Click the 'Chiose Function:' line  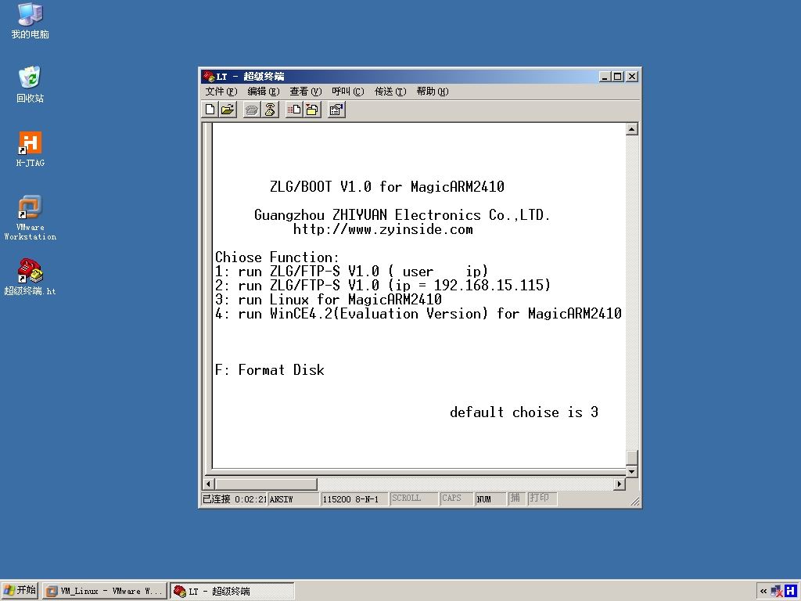pos(278,257)
